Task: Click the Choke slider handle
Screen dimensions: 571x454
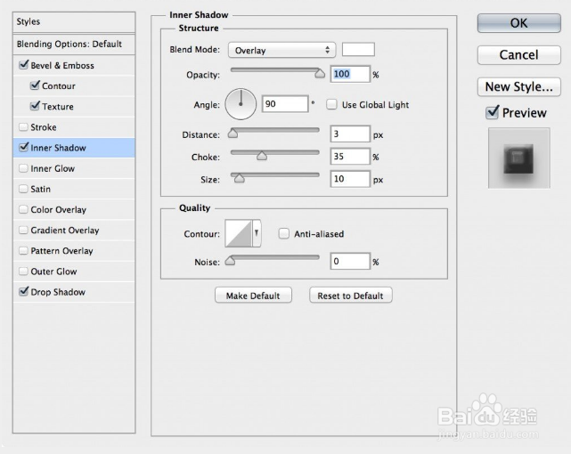Action: click(x=262, y=156)
